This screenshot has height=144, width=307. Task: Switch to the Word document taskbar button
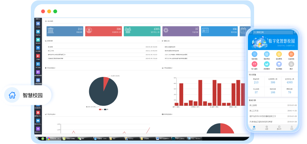pyautogui.click(x=163, y=139)
